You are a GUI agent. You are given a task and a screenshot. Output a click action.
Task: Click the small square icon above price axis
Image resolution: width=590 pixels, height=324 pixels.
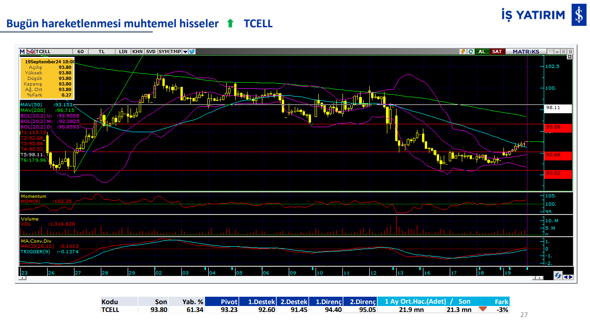pos(569,57)
